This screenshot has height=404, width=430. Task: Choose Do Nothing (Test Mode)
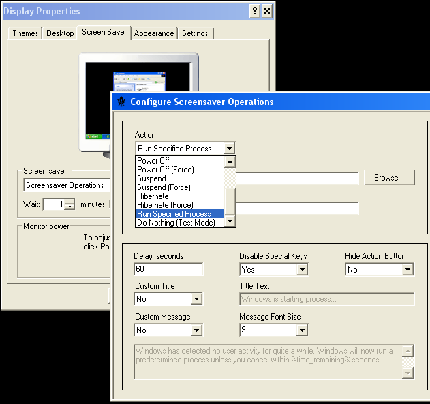(180, 223)
